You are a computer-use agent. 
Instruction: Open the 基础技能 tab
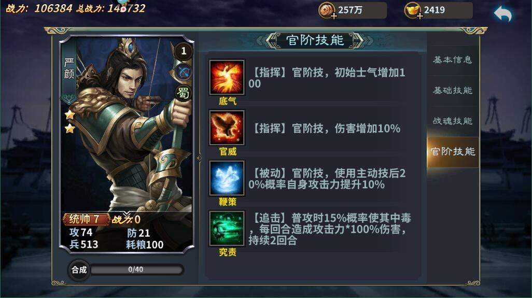coord(452,91)
